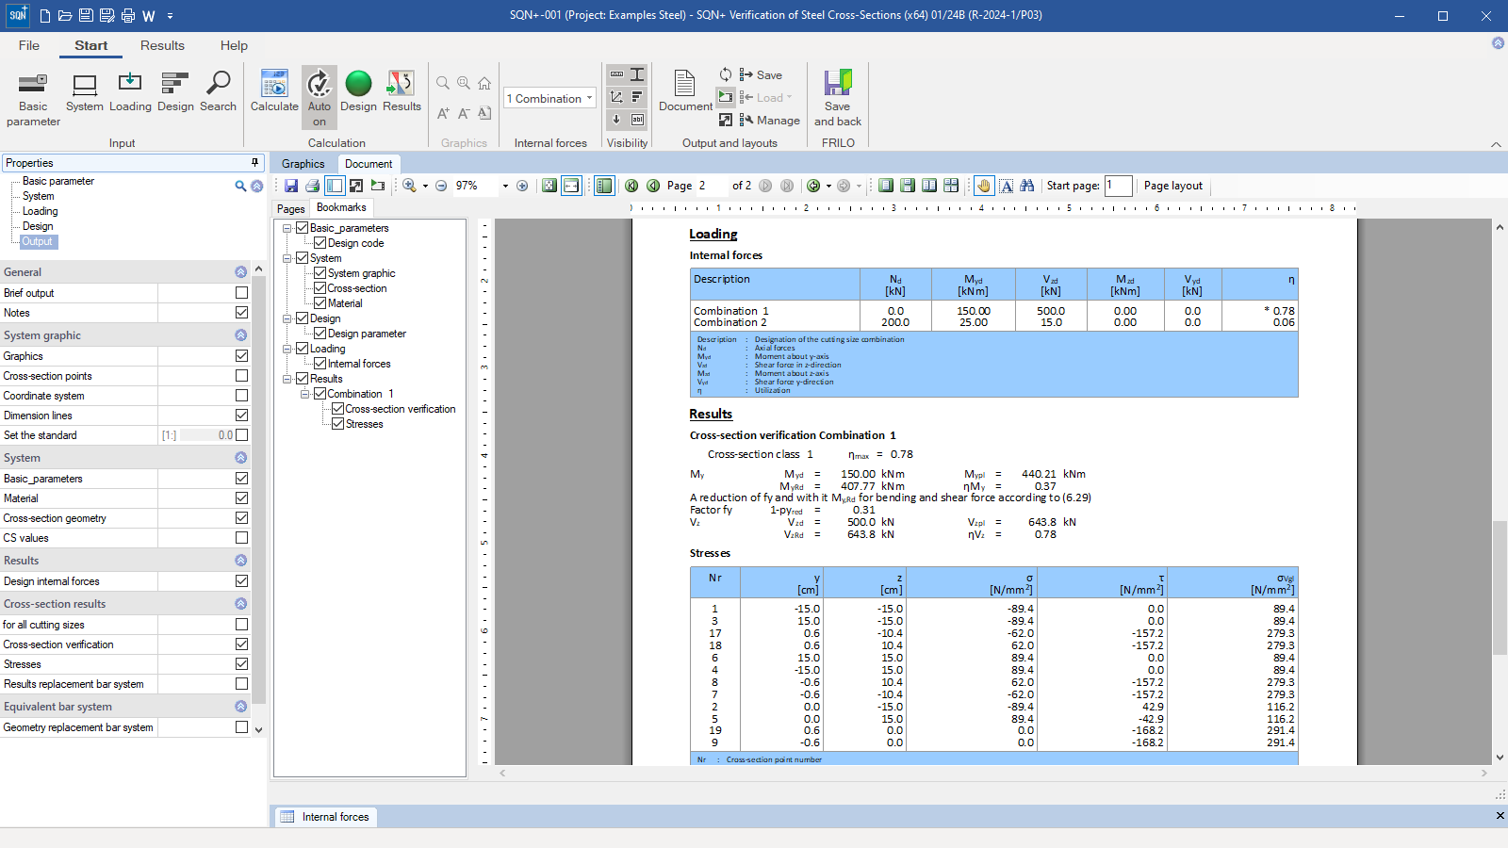Click the Word export W icon
1508x848 pixels.
pos(149,15)
